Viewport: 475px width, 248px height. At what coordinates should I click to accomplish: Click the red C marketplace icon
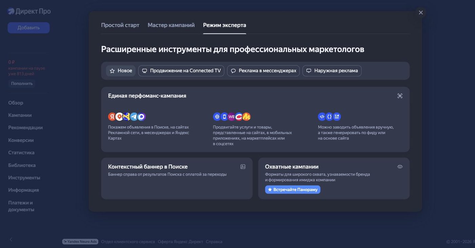click(x=239, y=117)
